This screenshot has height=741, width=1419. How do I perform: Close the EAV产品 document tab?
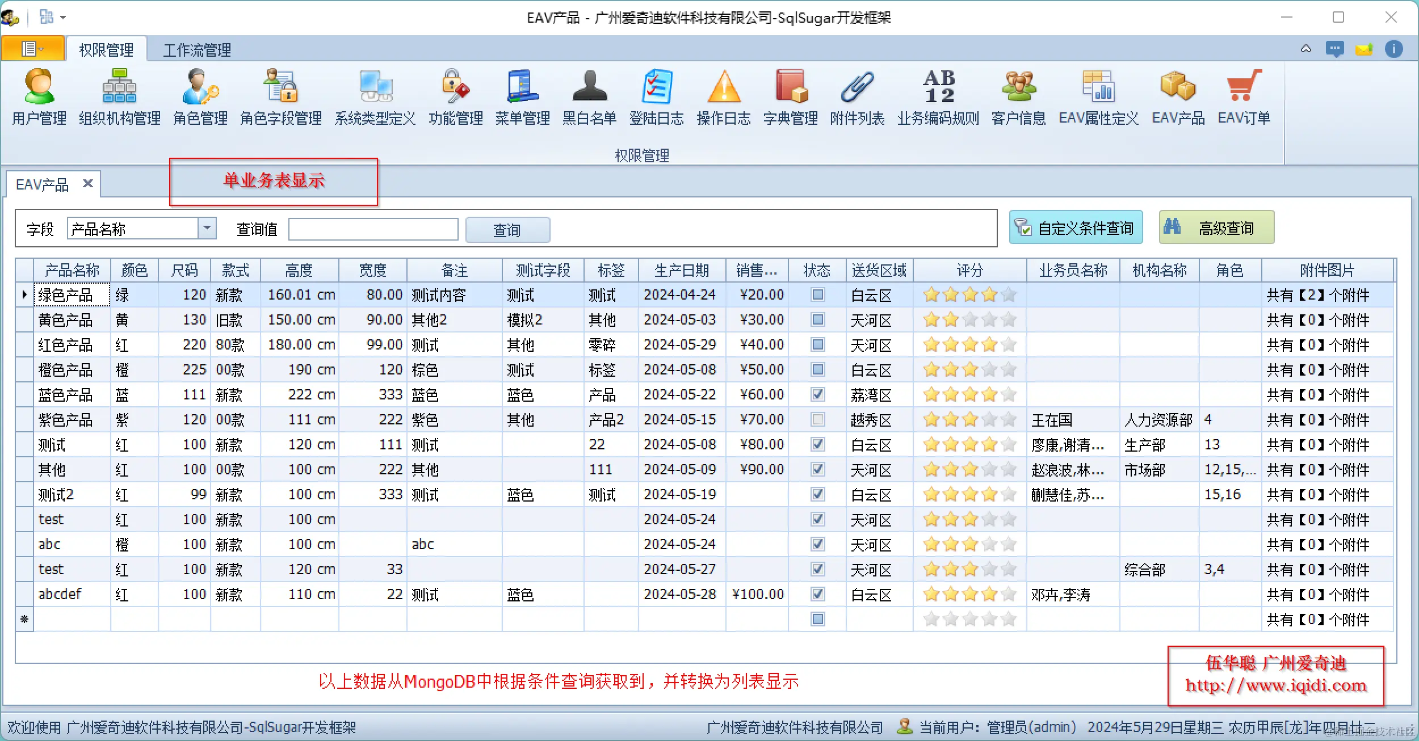(x=88, y=183)
